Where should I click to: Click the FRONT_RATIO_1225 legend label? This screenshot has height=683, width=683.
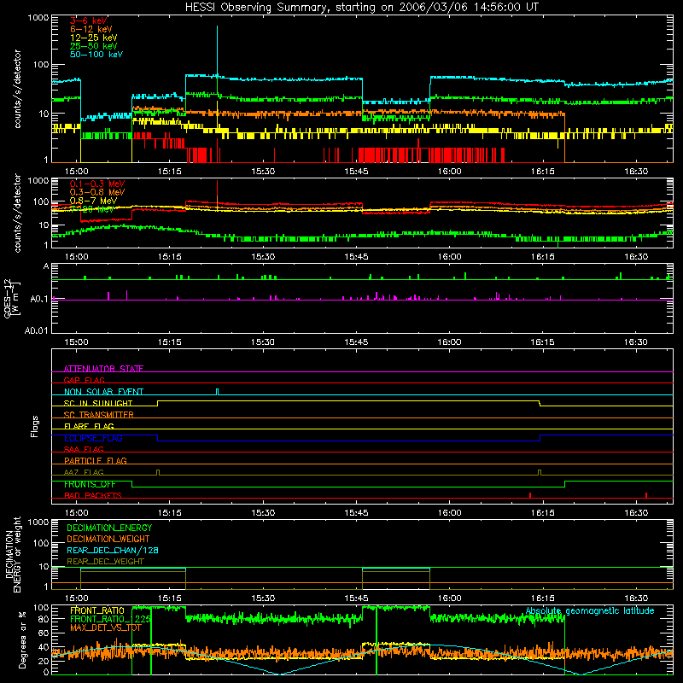click(x=110, y=619)
